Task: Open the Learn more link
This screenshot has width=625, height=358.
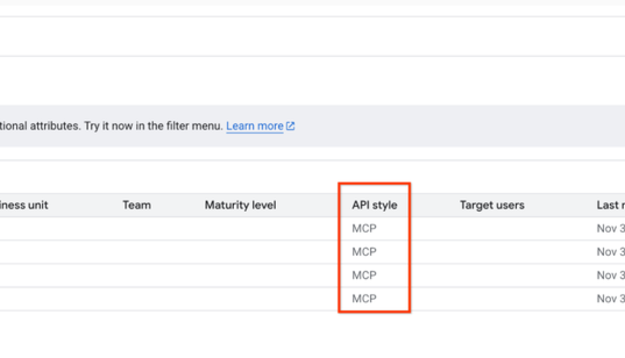Action: pyautogui.click(x=254, y=125)
